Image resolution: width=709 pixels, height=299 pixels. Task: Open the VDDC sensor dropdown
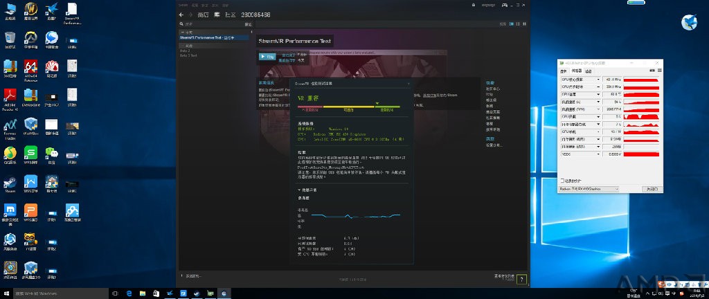pos(599,154)
